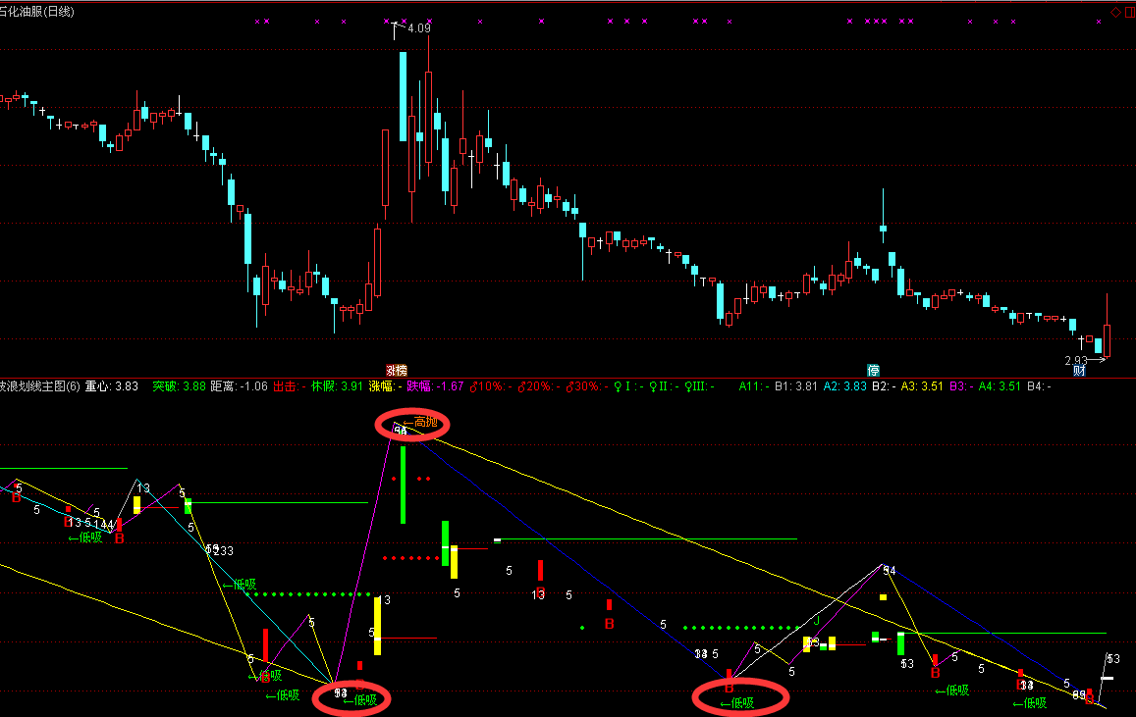The height and width of the screenshot is (717, 1136).
Task: Open the 波浪划线主图(6) indicator name
Action: click(x=40, y=386)
